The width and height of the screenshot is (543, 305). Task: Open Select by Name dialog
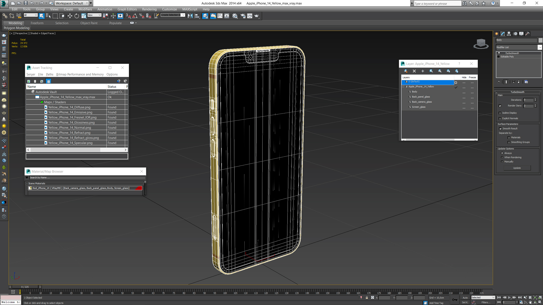point(48,16)
